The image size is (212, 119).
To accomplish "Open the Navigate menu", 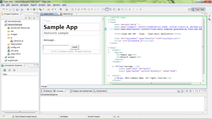I will pos(24,5).
